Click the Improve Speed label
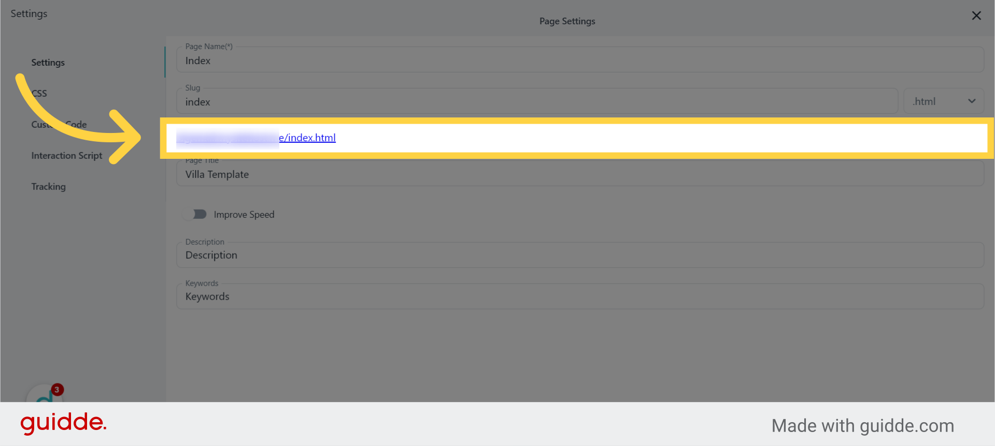The width and height of the screenshot is (995, 446). (x=244, y=215)
